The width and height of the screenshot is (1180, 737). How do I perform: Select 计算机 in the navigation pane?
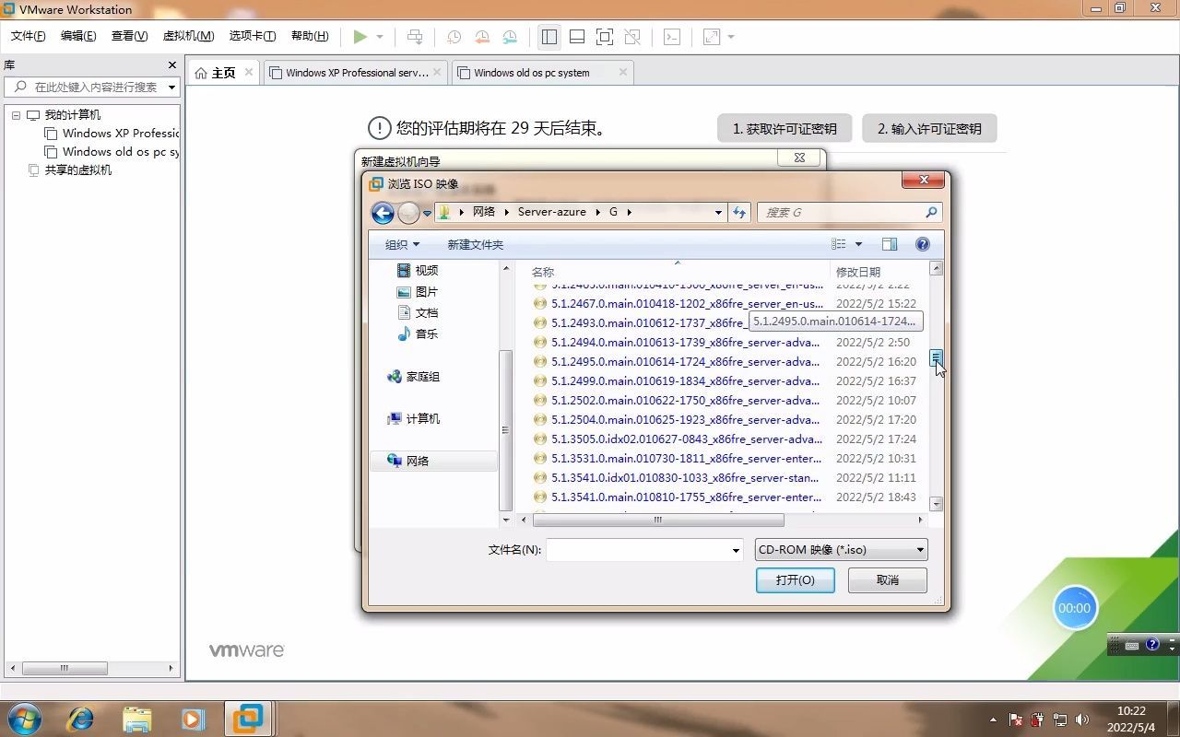pyautogui.click(x=413, y=419)
